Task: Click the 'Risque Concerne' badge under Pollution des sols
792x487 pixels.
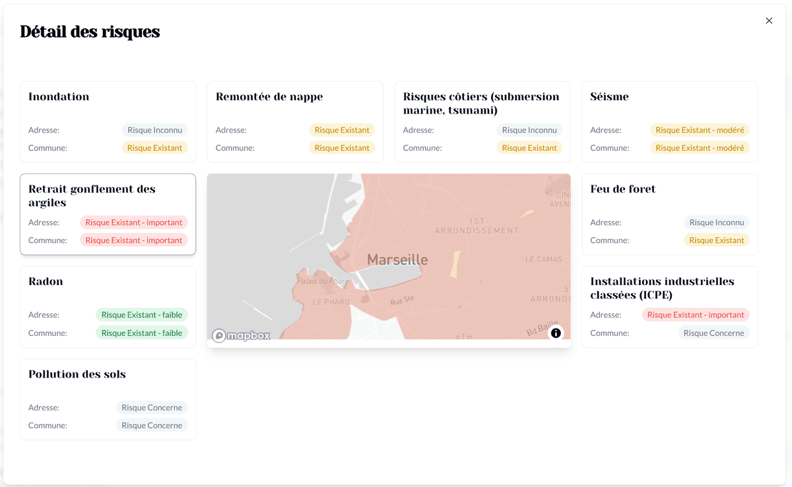Action: coord(152,407)
